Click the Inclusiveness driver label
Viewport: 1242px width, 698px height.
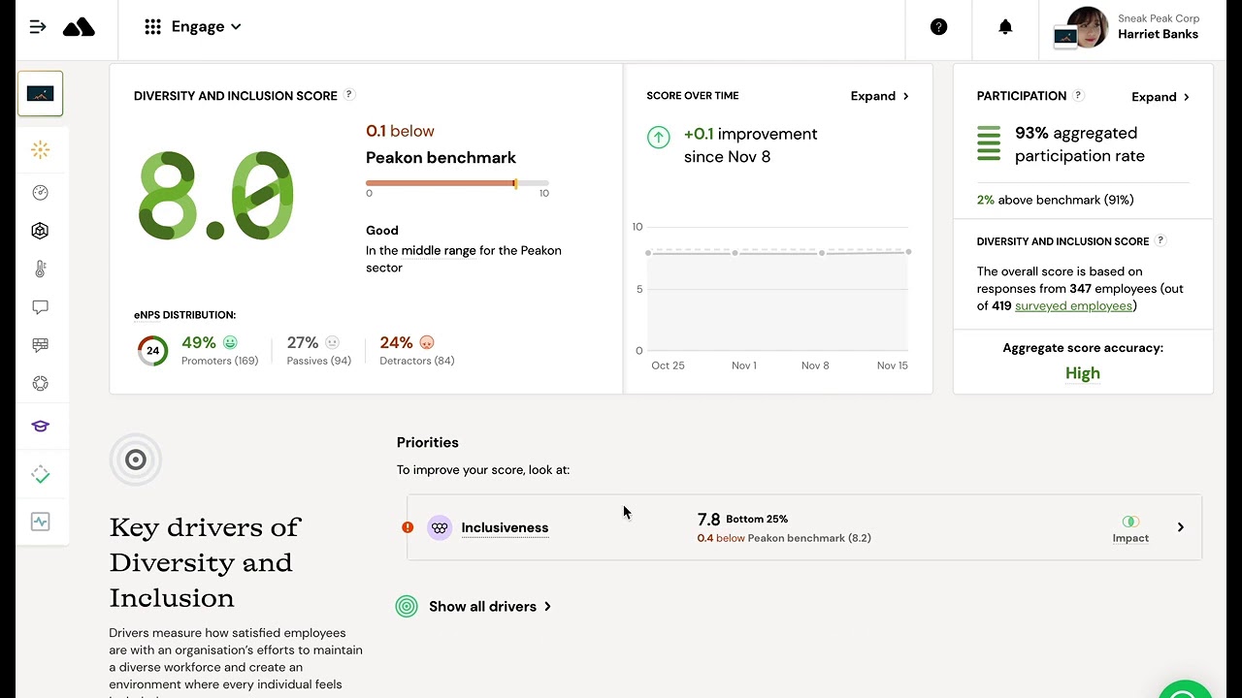pos(505,528)
